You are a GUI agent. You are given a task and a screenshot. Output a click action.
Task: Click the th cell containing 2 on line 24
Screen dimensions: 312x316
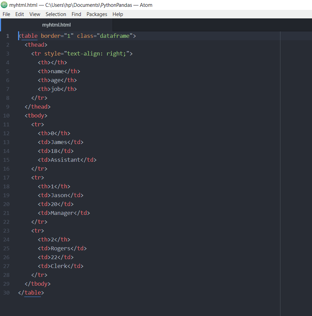54,240
